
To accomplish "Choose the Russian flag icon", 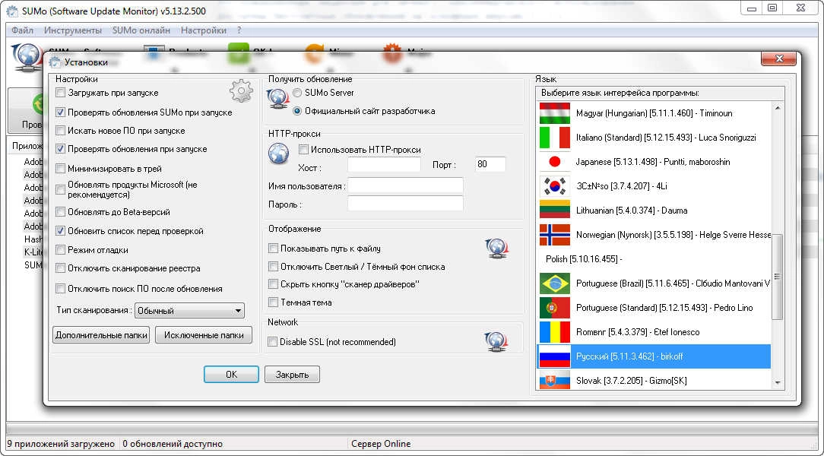I will pos(554,356).
